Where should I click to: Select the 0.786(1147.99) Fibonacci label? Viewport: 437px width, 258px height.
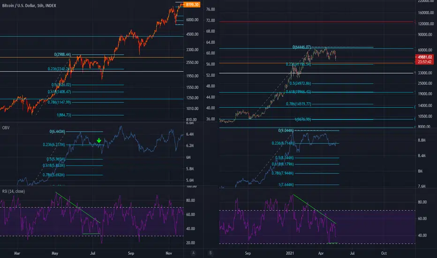pos(59,102)
